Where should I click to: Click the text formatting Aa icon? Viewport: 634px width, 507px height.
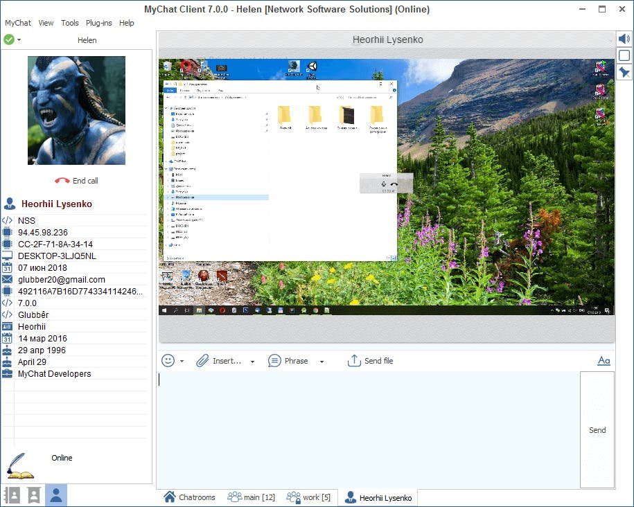point(604,361)
